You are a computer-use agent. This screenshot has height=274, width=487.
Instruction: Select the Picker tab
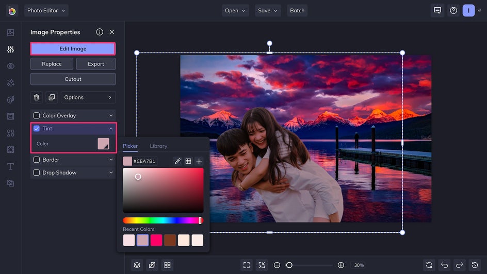click(130, 146)
